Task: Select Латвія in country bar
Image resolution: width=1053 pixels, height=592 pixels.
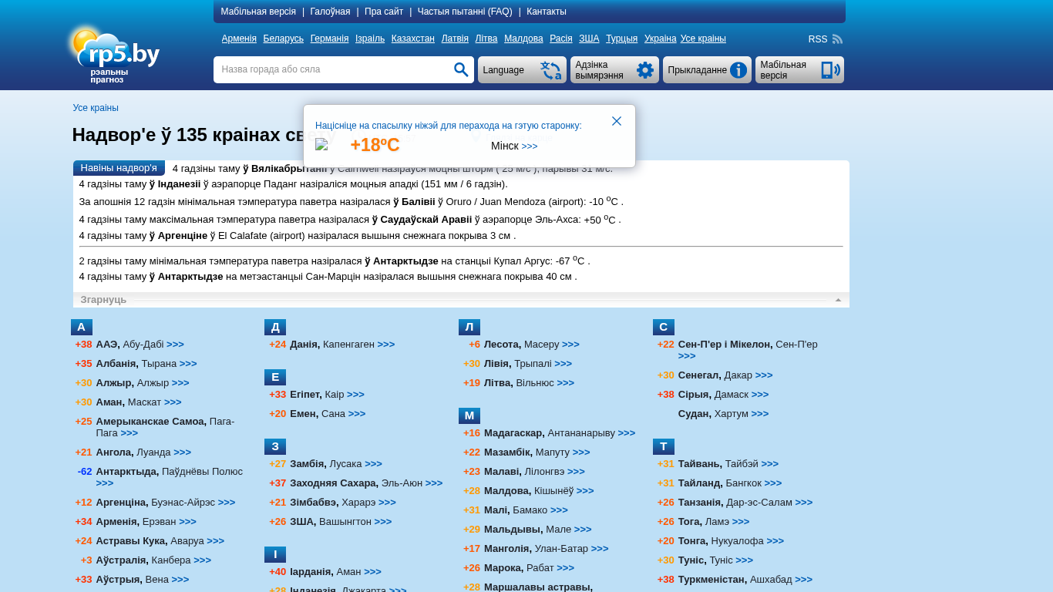Action: coord(455,39)
